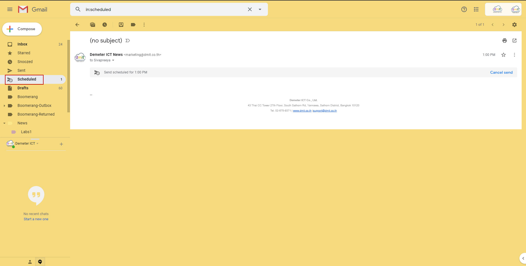Click the Snooze clock icon in toolbar
This screenshot has height=266, width=526.
pos(104,24)
